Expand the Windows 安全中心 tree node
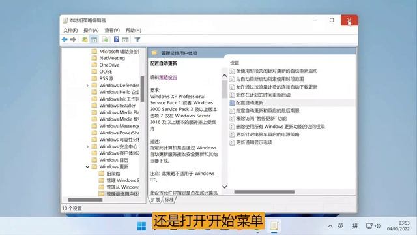 coord(87,146)
